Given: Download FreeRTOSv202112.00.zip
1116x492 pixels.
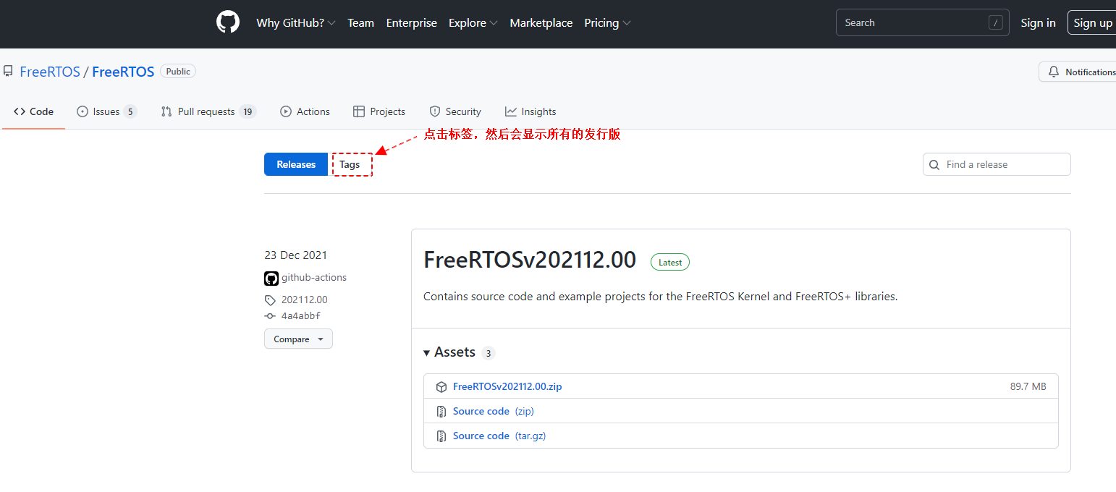Looking at the screenshot, I should coord(507,386).
